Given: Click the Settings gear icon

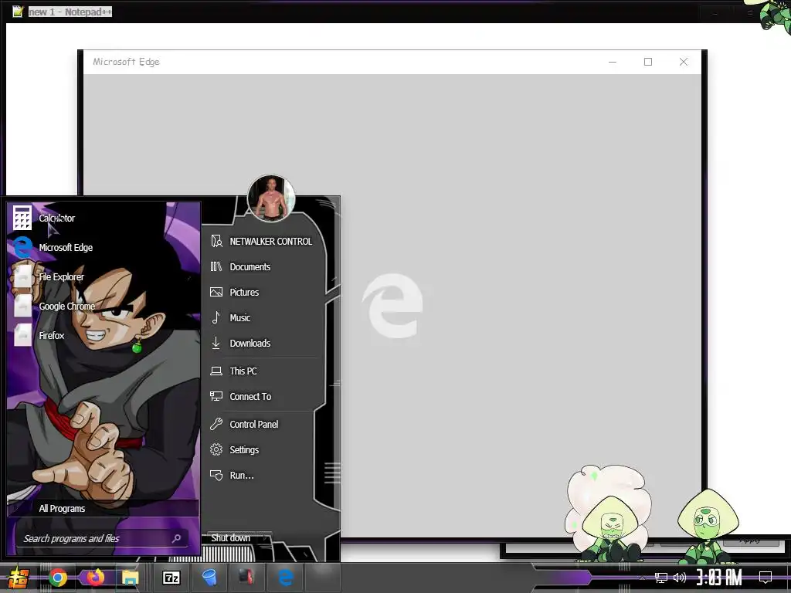Looking at the screenshot, I should (216, 450).
